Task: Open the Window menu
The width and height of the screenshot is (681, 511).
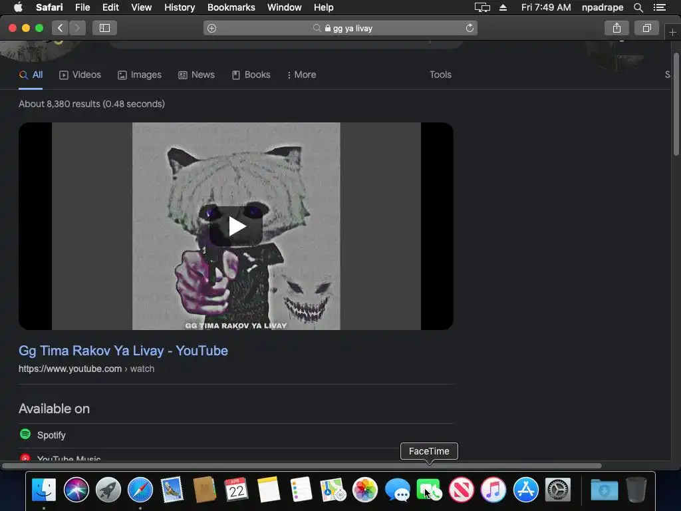Action: click(x=285, y=7)
